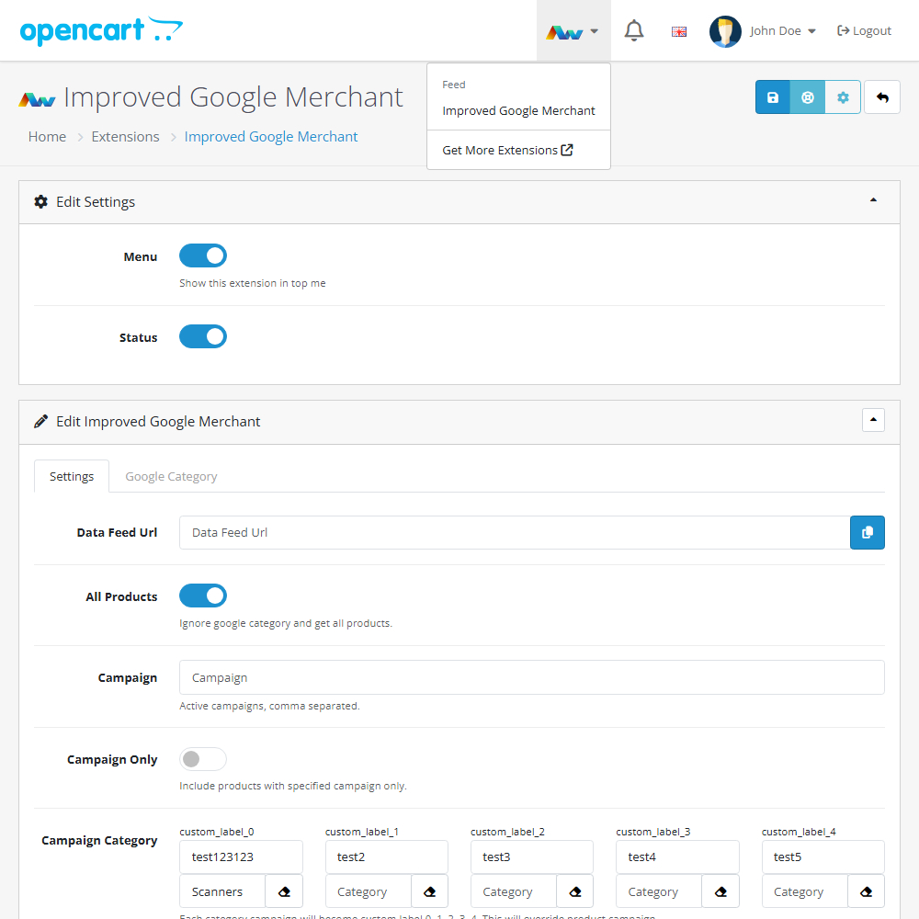Disable the Menu toggle

click(x=202, y=255)
